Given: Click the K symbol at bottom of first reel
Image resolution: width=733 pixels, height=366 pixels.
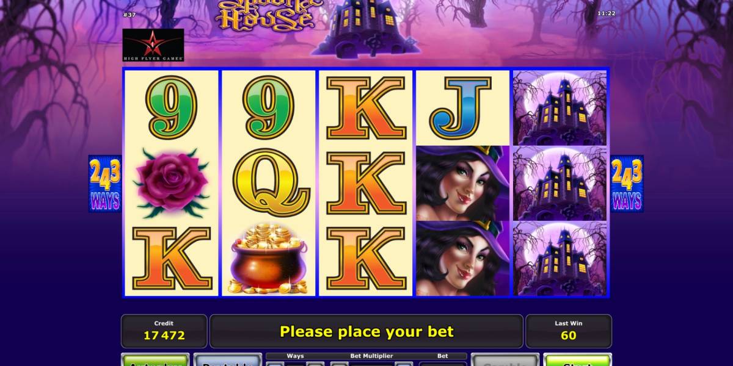Looking at the screenshot, I should point(172,259).
